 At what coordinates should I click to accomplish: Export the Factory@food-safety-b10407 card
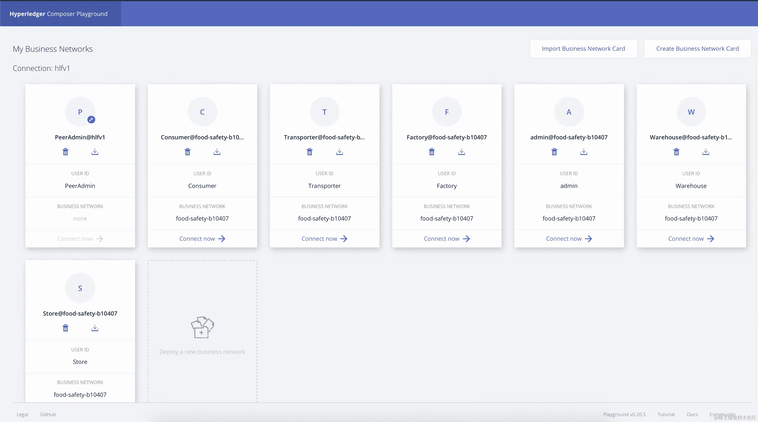point(461,152)
